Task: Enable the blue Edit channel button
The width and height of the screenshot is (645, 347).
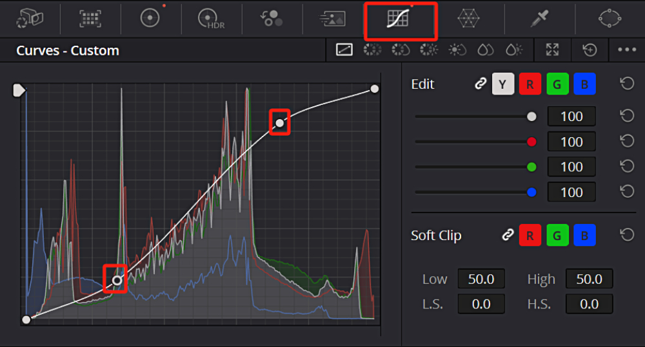Action: click(584, 84)
